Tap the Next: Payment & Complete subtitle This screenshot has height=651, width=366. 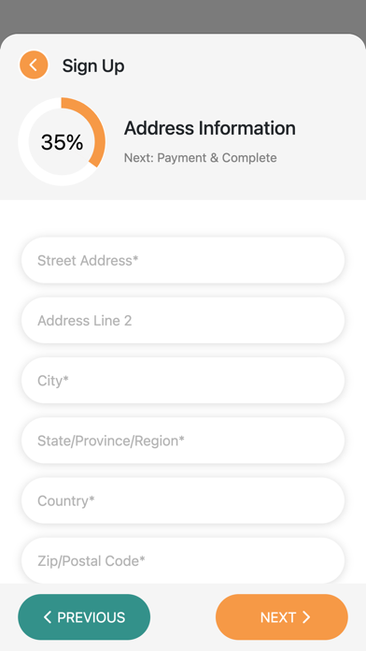200,158
